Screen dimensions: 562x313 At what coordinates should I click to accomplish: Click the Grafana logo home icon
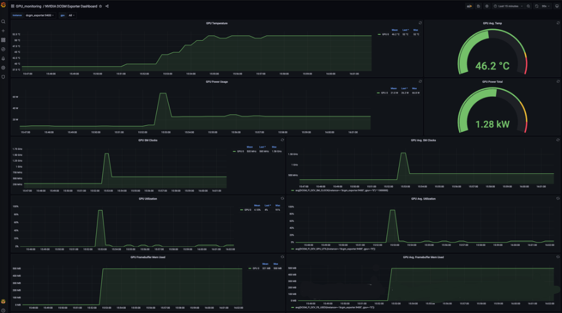click(x=3, y=5)
